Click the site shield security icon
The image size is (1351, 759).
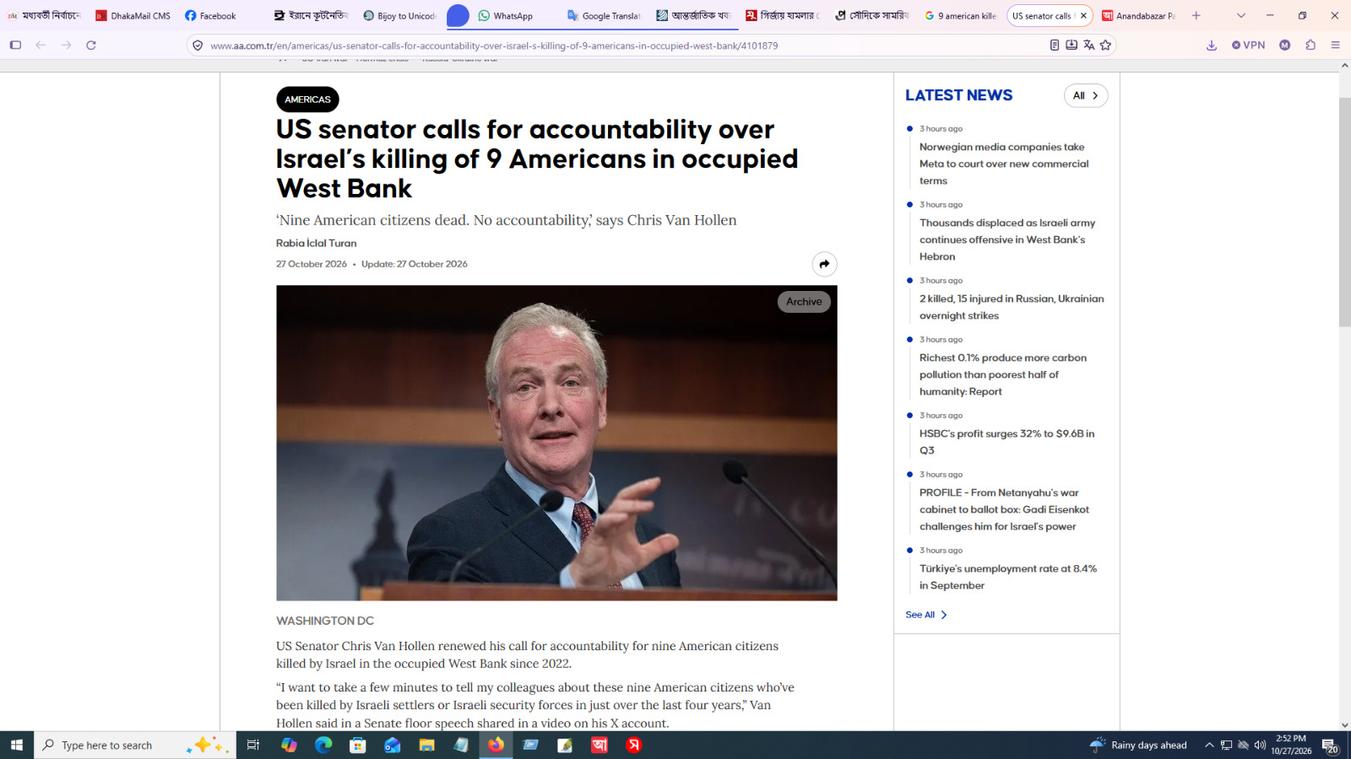click(x=198, y=46)
